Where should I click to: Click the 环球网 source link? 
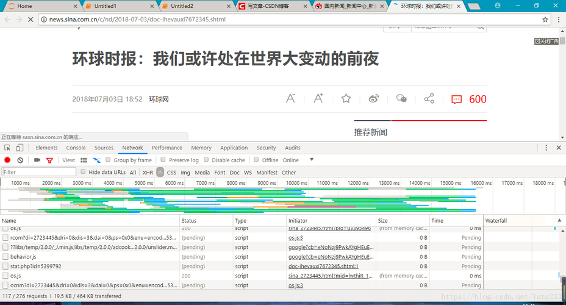tap(159, 99)
